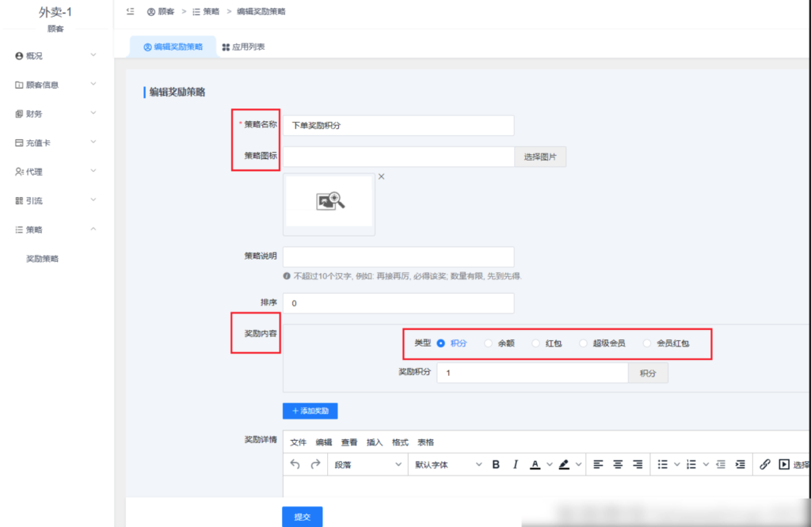
Task: Click the insert link icon
Action: coord(767,464)
